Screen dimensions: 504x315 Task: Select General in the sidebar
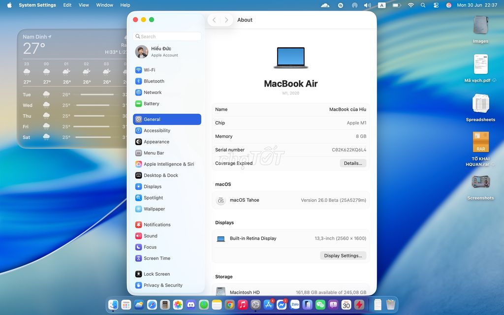coord(167,119)
